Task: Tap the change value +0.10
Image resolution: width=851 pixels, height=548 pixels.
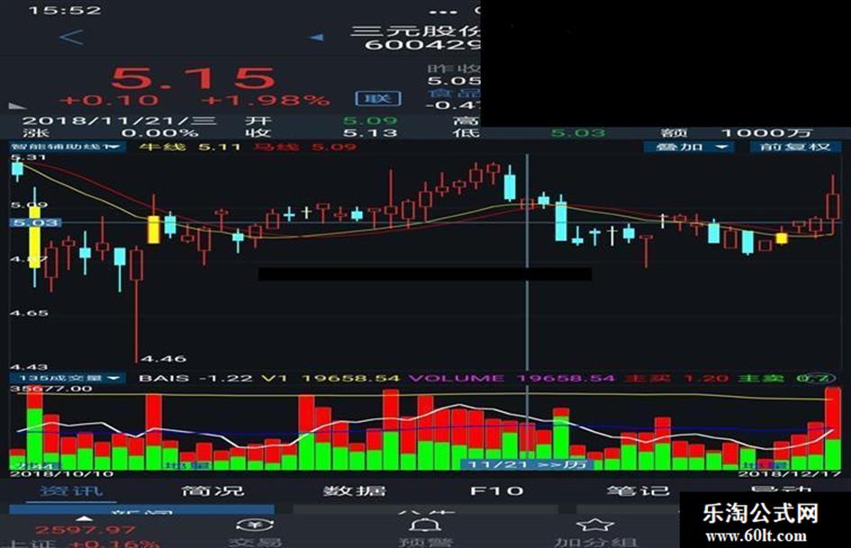Action: pos(110,101)
